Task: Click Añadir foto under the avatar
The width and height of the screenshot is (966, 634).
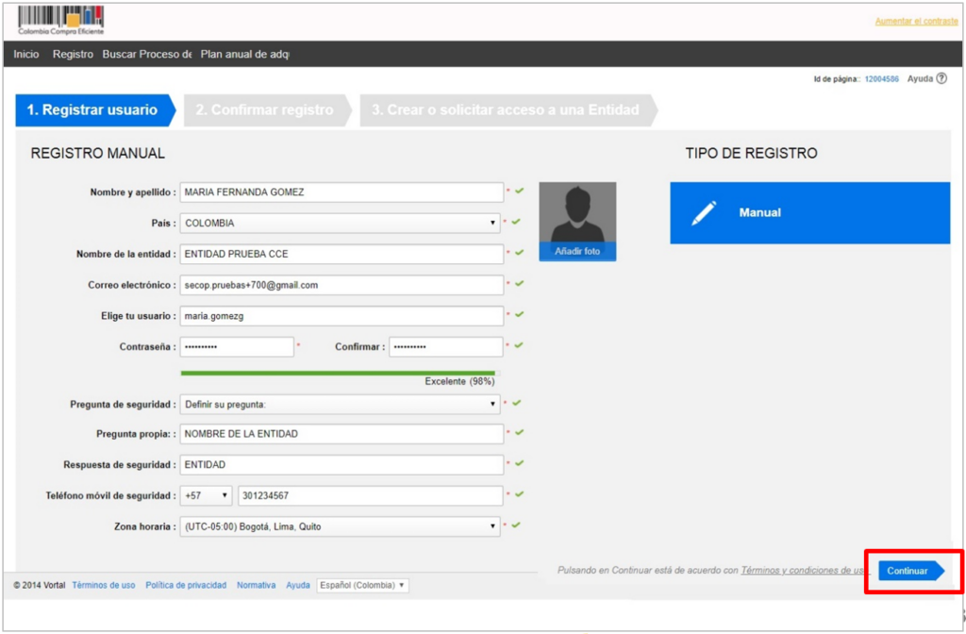Action: coord(577,252)
